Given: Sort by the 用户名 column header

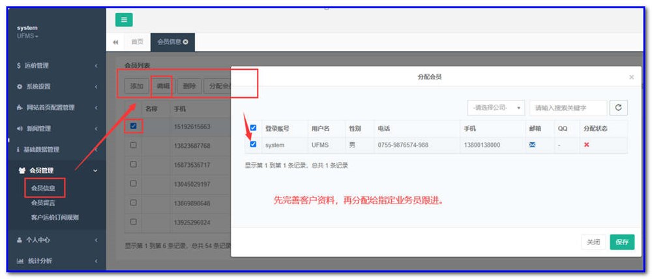Looking at the screenshot, I should coord(321,128).
